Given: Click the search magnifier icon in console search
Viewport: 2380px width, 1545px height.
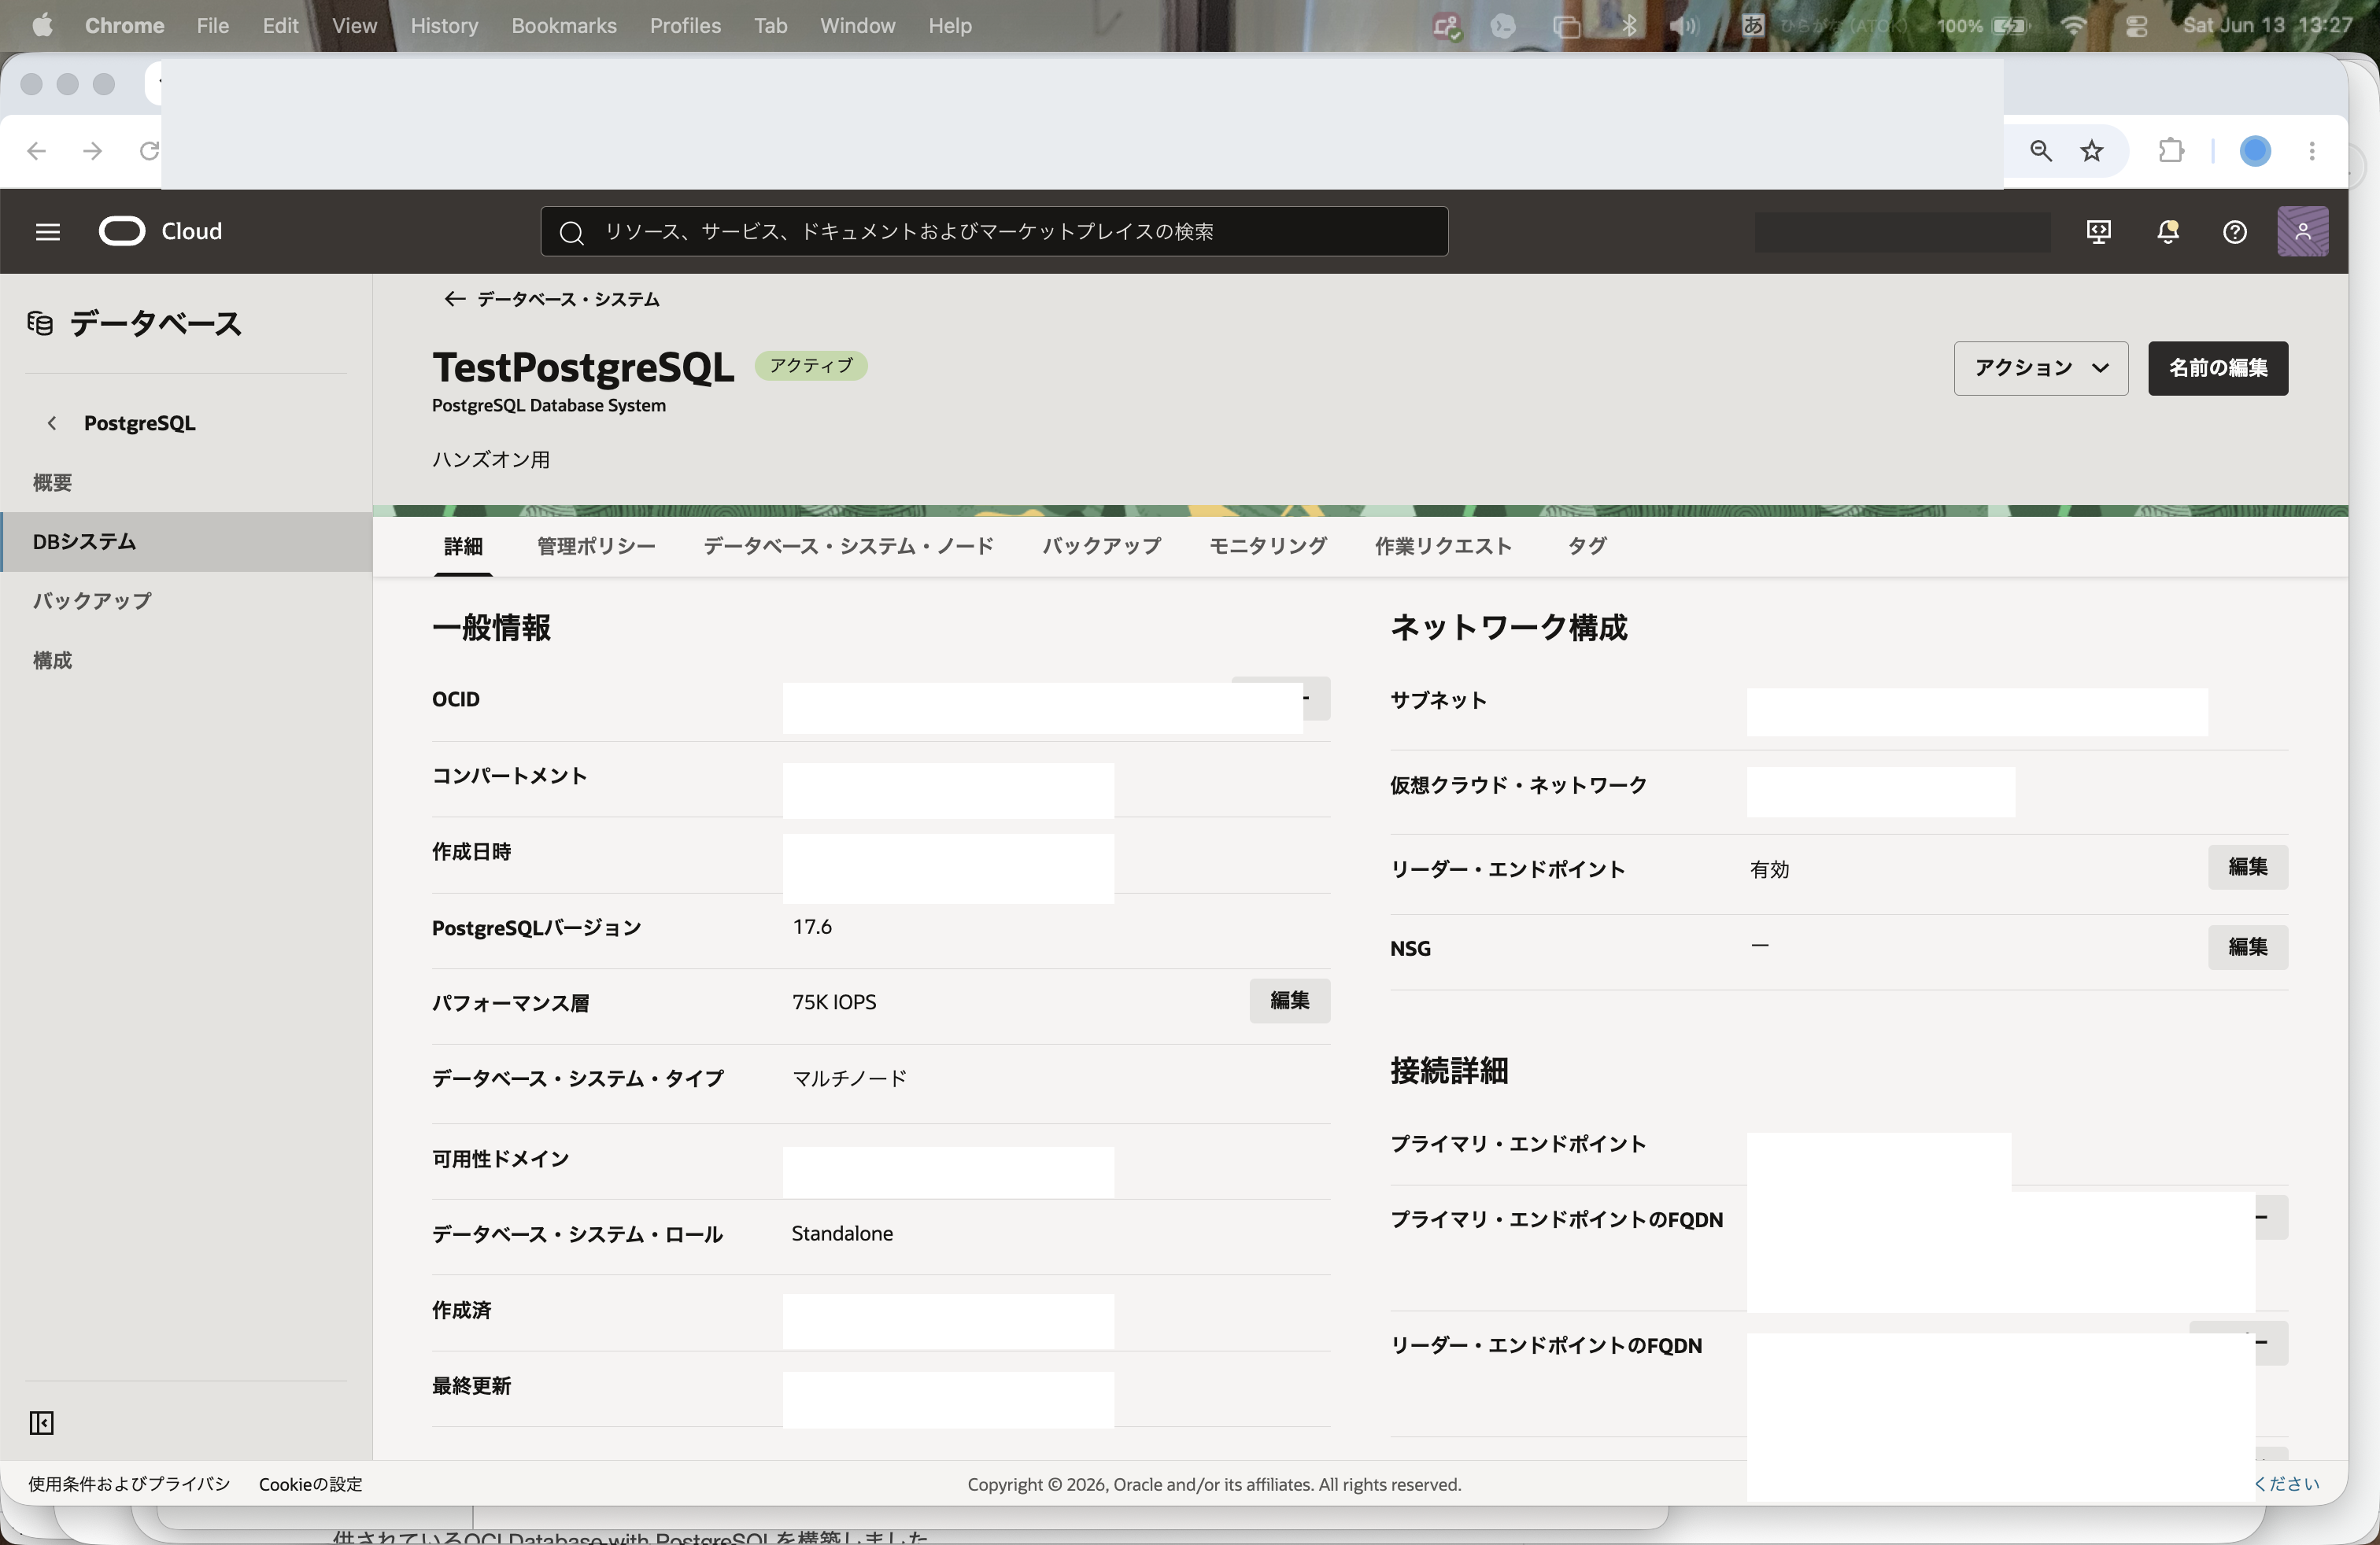Looking at the screenshot, I should click(572, 233).
